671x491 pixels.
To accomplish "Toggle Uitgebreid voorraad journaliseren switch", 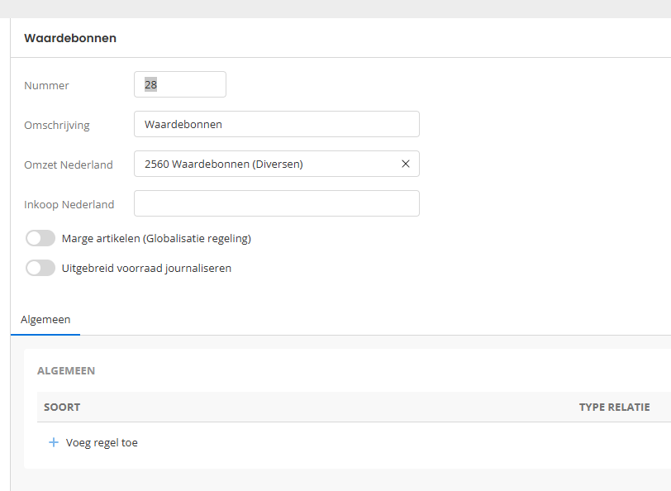I will coord(40,268).
